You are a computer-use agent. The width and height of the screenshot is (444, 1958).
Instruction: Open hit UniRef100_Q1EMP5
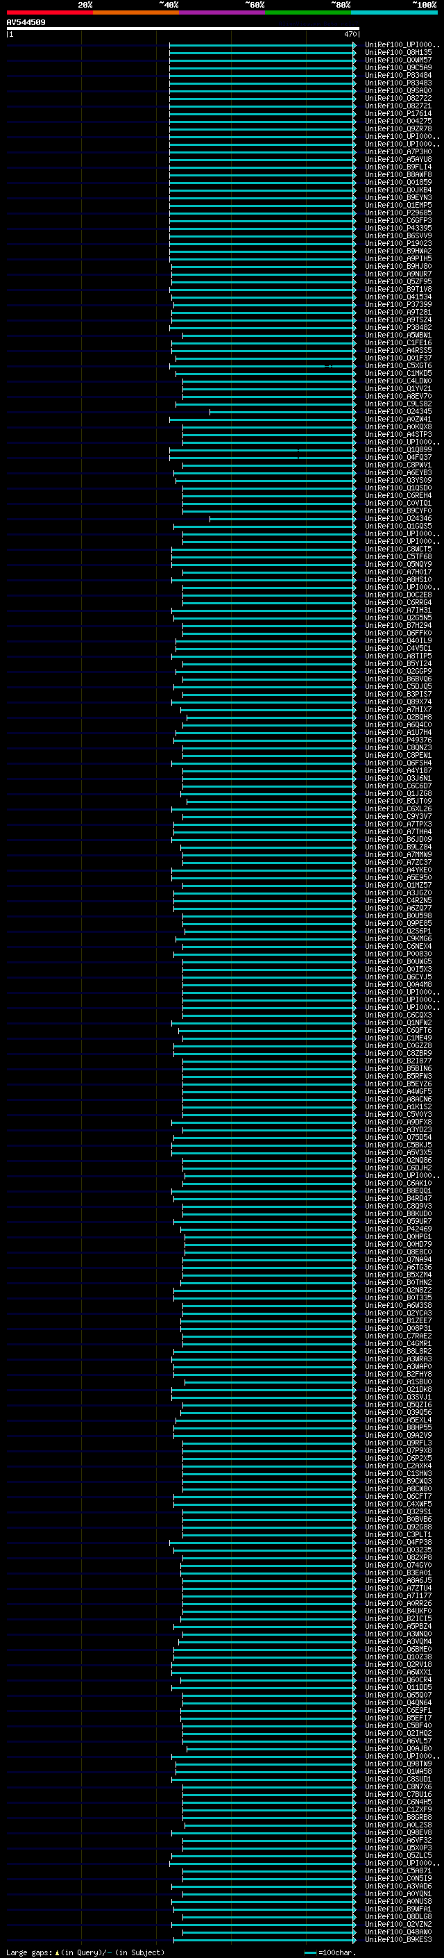[x=398, y=205]
